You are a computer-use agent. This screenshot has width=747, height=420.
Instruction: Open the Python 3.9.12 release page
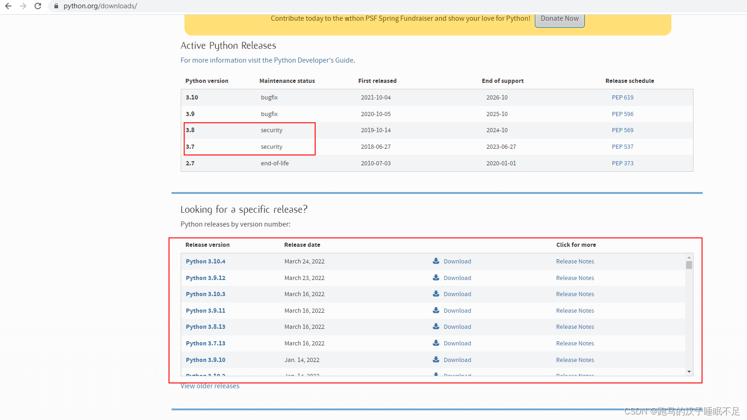coord(206,278)
